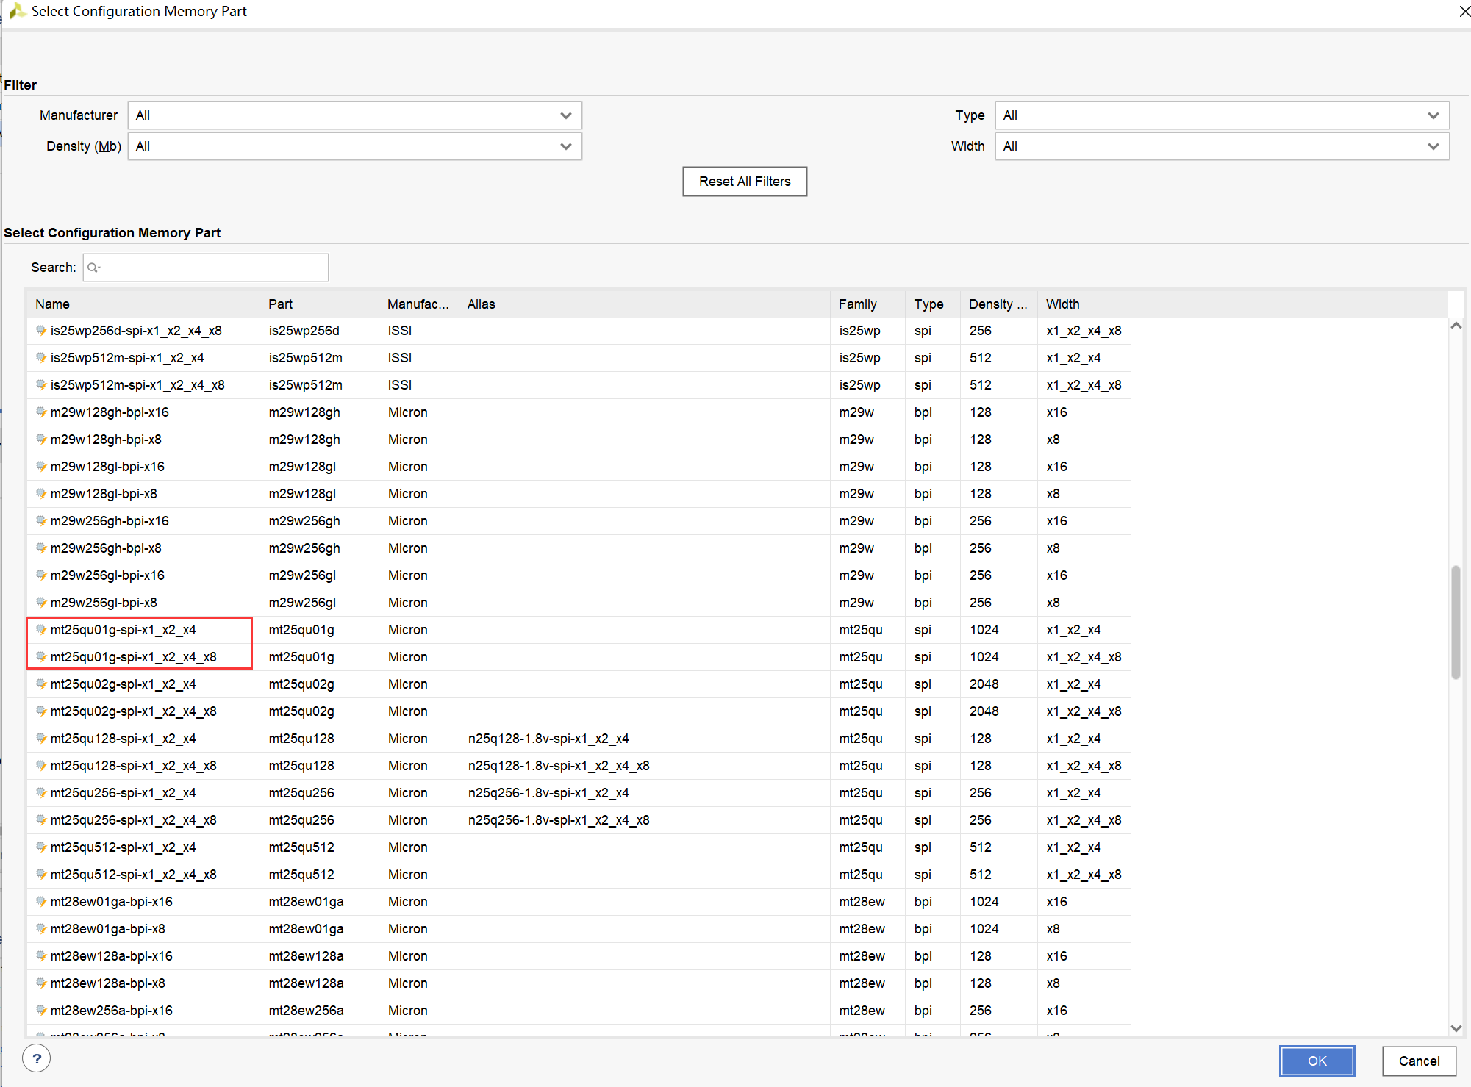Image resolution: width=1471 pixels, height=1087 pixels.
Task: Open the Width filter dropdown
Action: [x=1223, y=146]
